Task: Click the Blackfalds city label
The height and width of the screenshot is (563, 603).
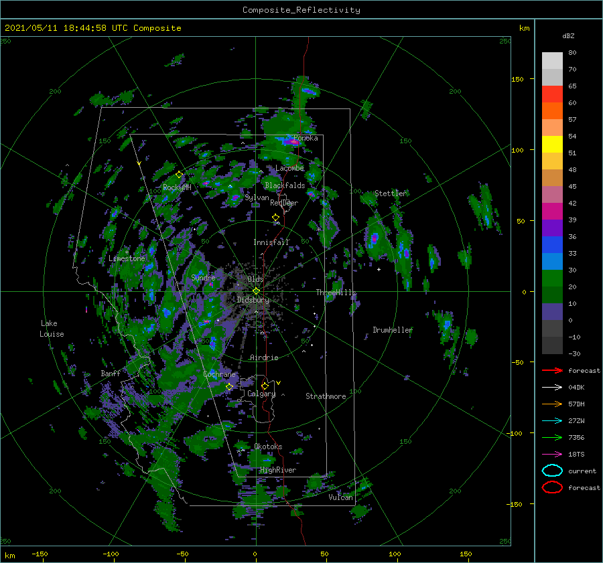Action: [x=285, y=185]
